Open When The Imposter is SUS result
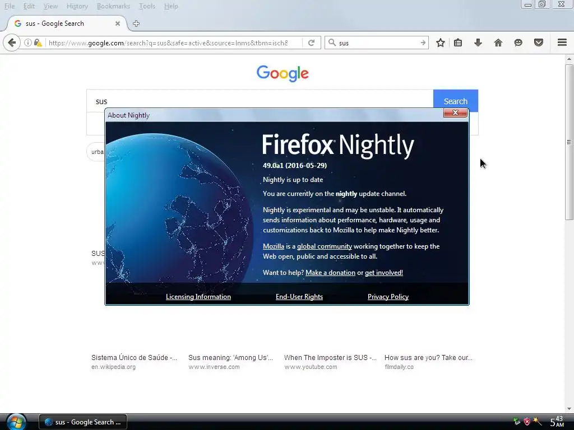Screen dimensions: 574x430 pyautogui.click(x=330, y=358)
